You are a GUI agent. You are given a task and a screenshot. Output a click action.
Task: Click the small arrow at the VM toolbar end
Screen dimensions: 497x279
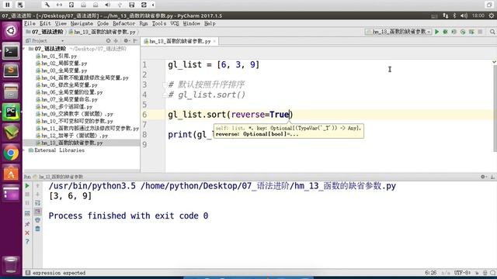pyautogui.click(x=153, y=5)
